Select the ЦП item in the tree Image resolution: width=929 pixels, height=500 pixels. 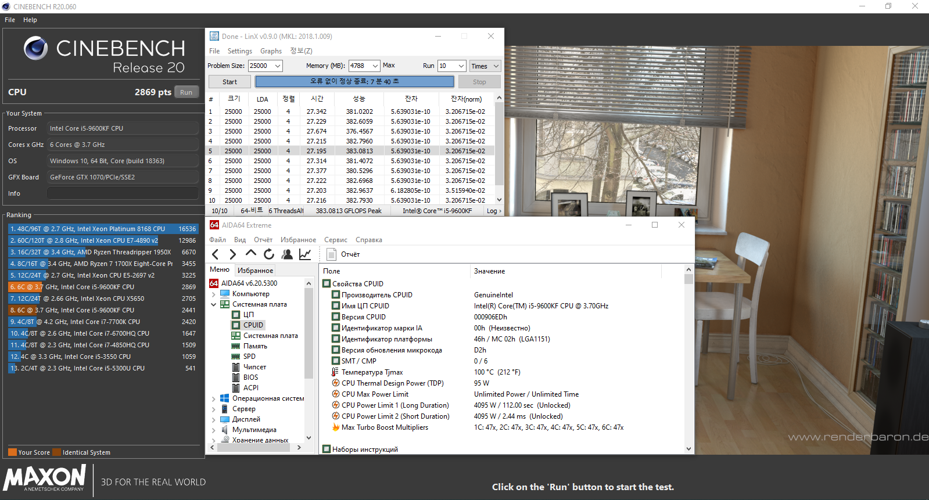click(248, 315)
